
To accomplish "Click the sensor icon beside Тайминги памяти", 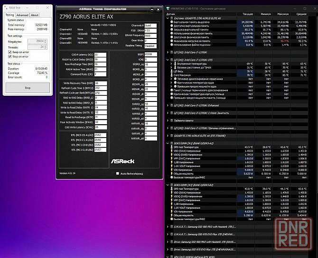I will [172, 120].
